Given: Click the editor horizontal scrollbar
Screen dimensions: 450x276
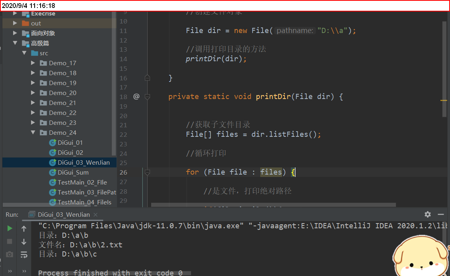Looking at the screenshot, I should [273, 205].
